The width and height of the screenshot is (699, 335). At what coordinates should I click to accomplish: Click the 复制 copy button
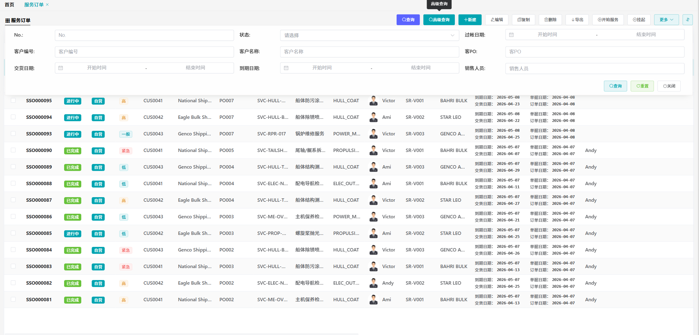click(x=523, y=20)
